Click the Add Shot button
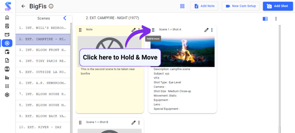295x133 pixels. click(277, 6)
